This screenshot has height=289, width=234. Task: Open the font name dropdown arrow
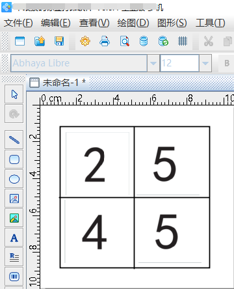[153, 63]
